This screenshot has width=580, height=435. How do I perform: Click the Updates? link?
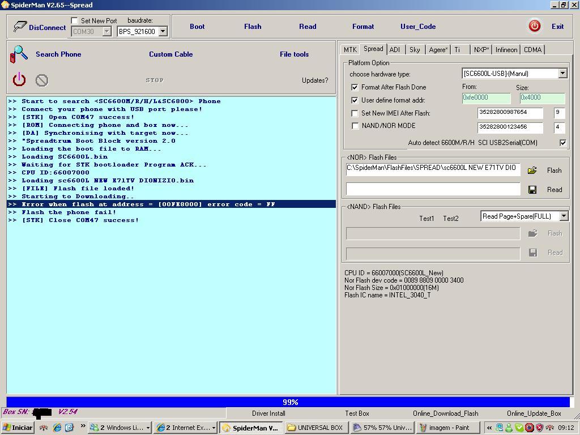pyautogui.click(x=315, y=80)
